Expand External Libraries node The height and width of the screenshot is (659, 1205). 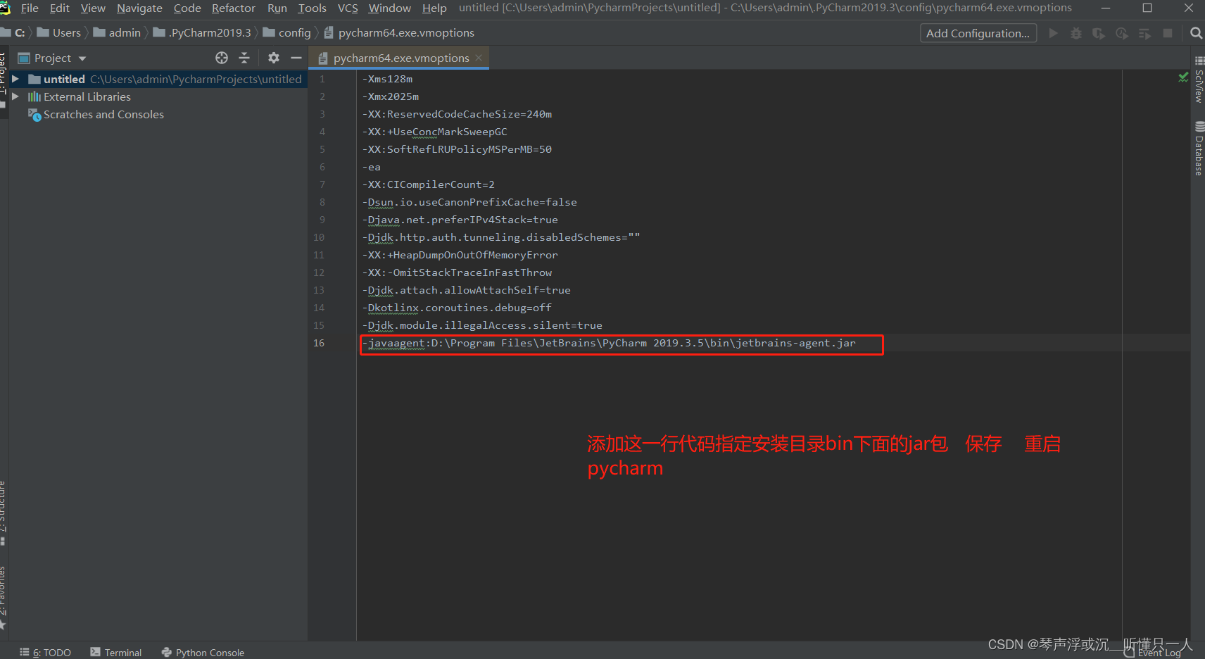[x=15, y=96]
